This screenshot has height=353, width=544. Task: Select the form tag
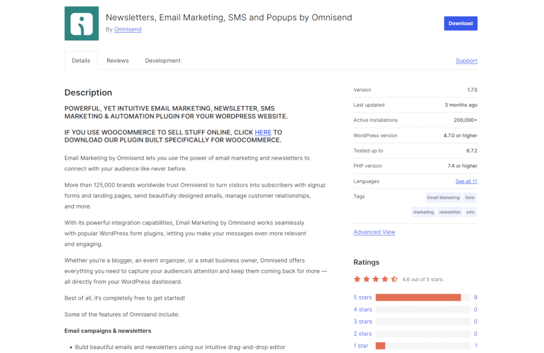470,198
